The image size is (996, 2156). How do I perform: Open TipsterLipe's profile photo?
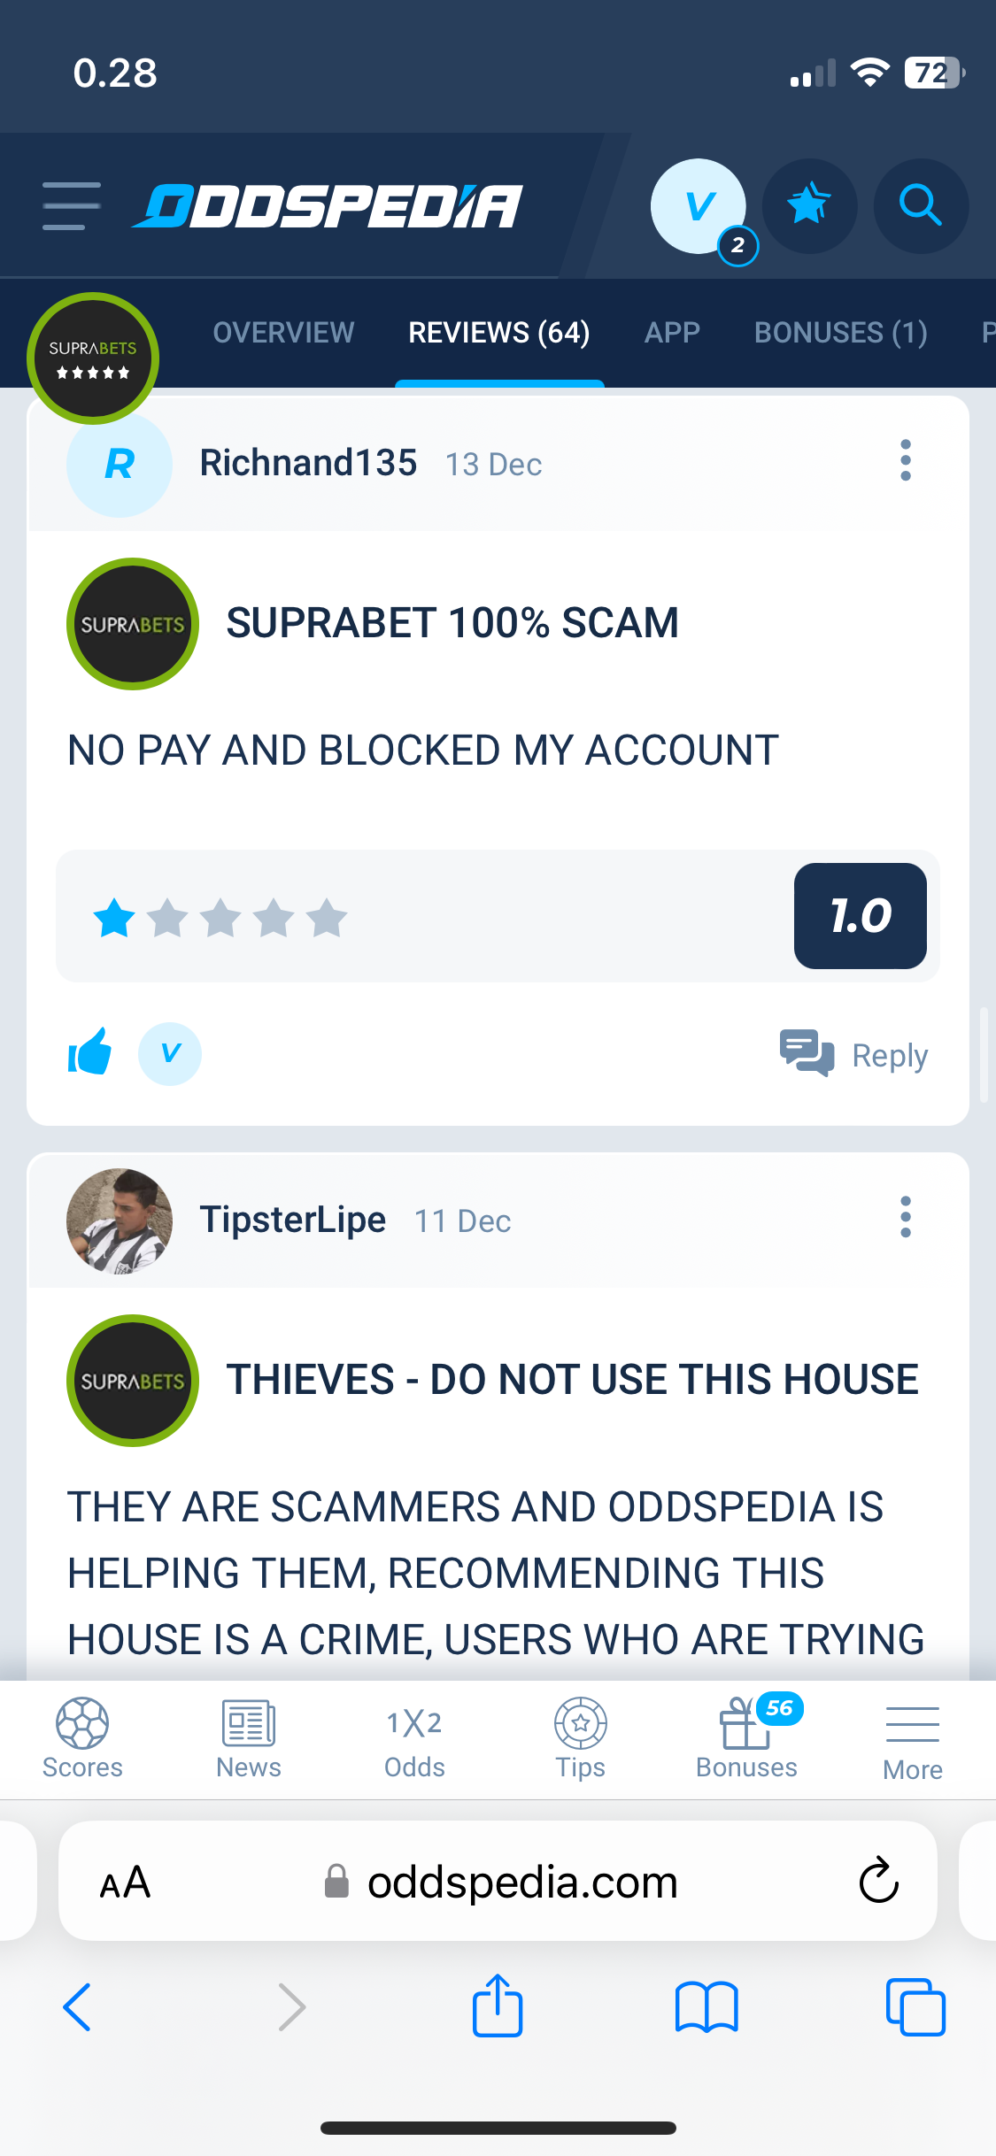pyautogui.click(x=120, y=1220)
